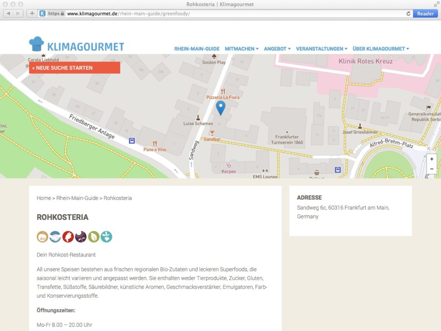Viewport: 441px width, 331px height.
Task: Click the ROHKOSTERIA page heading
Action: point(62,217)
